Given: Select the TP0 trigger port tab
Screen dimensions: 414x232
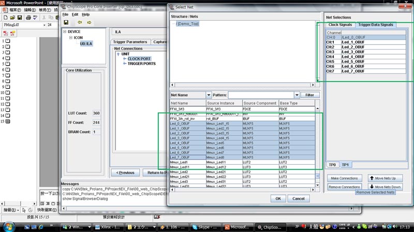Looking at the screenshot, I should click(332, 165).
